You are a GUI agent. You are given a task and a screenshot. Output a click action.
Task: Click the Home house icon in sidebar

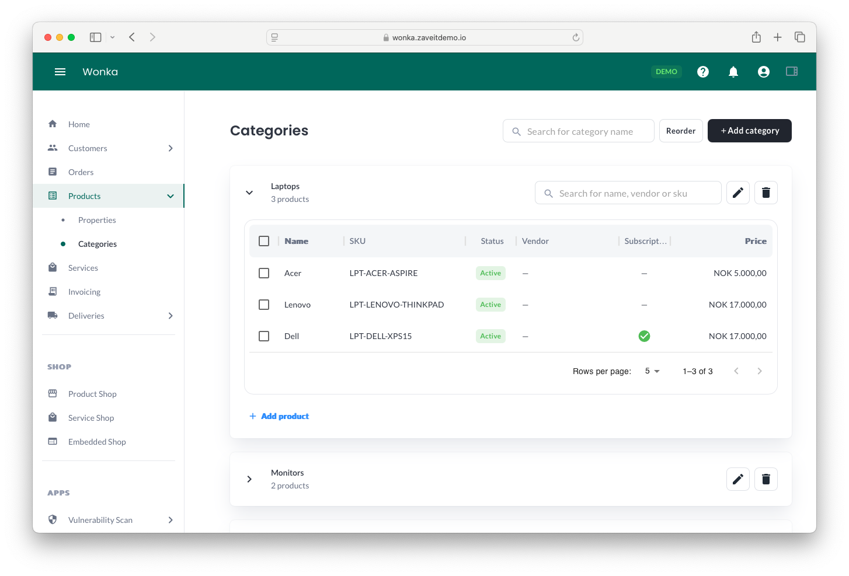coord(53,124)
